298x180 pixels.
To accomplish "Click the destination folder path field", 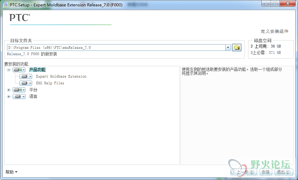I will point(116,48).
